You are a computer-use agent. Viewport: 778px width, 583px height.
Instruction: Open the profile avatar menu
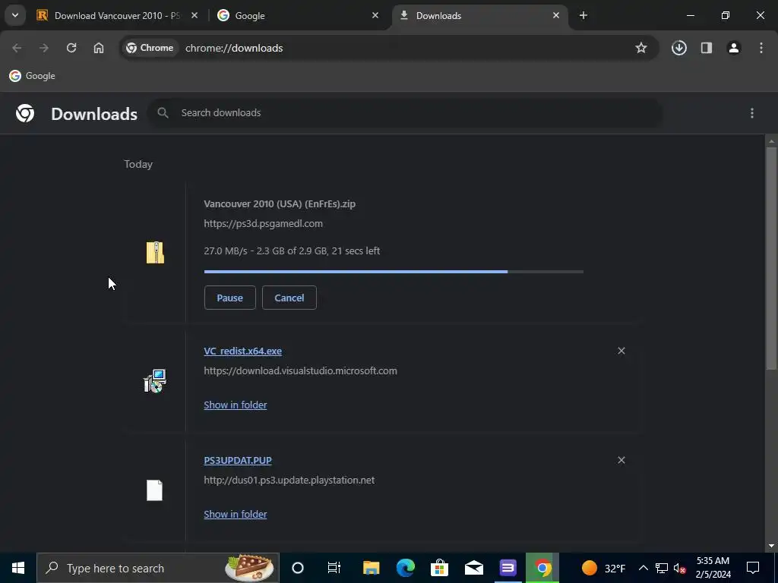point(734,48)
